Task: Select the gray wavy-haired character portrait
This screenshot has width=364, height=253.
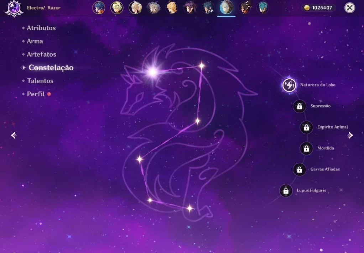Action: click(154, 8)
